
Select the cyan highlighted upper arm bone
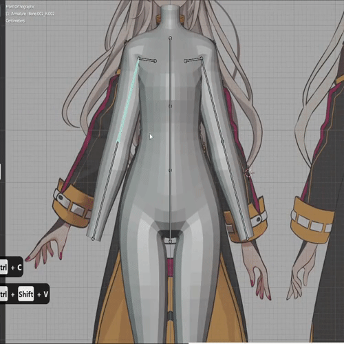pyautogui.click(x=128, y=100)
